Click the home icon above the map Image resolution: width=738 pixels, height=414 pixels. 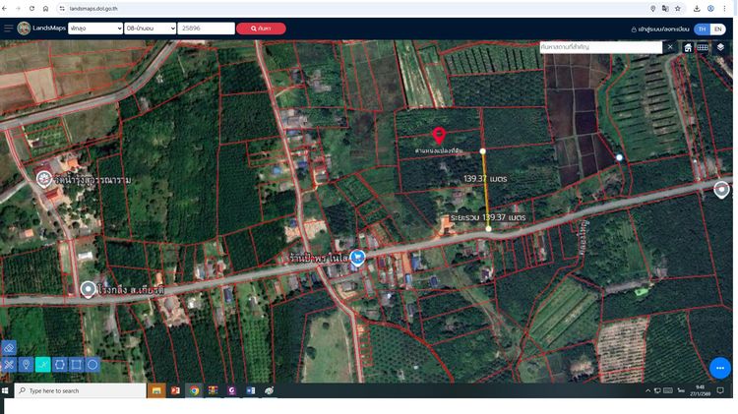(688, 47)
